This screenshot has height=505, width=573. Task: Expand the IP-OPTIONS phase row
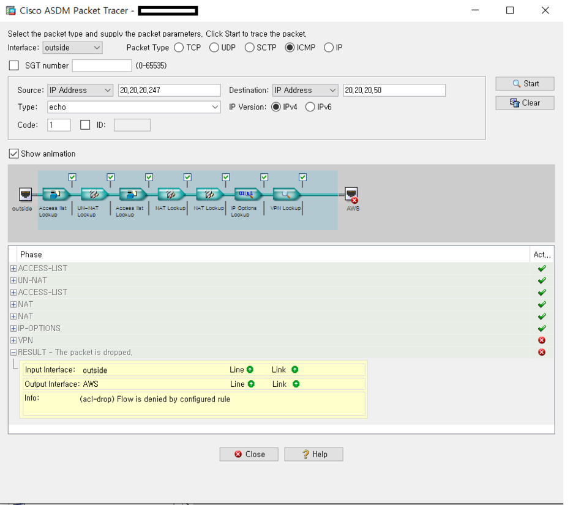(x=13, y=329)
